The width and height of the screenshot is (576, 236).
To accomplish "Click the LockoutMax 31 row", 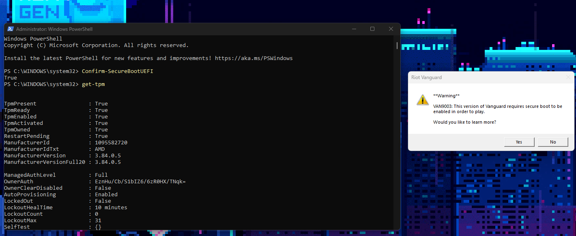I will (53, 221).
